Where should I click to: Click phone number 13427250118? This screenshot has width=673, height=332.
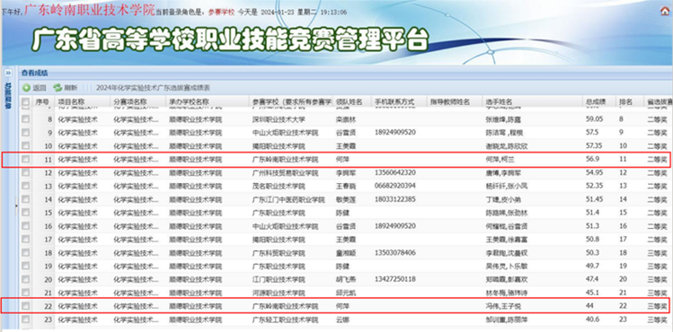(x=394, y=279)
